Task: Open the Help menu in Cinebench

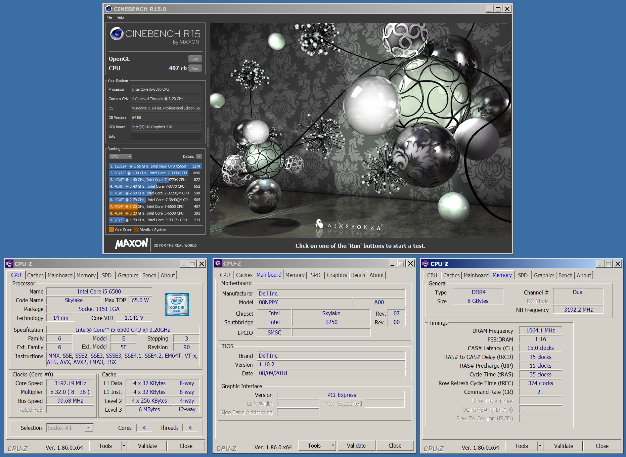Action: pos(120,17)
